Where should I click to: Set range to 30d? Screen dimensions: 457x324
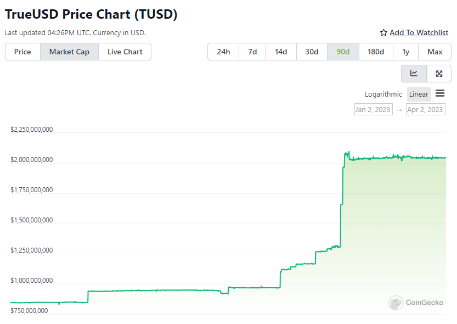pyautogui.click(x=312, y=52)
